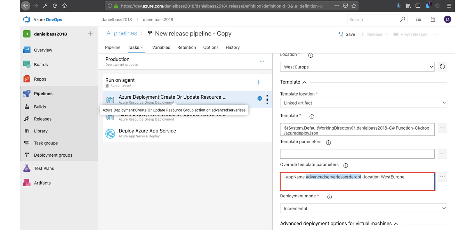
Task: Switch to the Options tab
Action: [211, 47]
